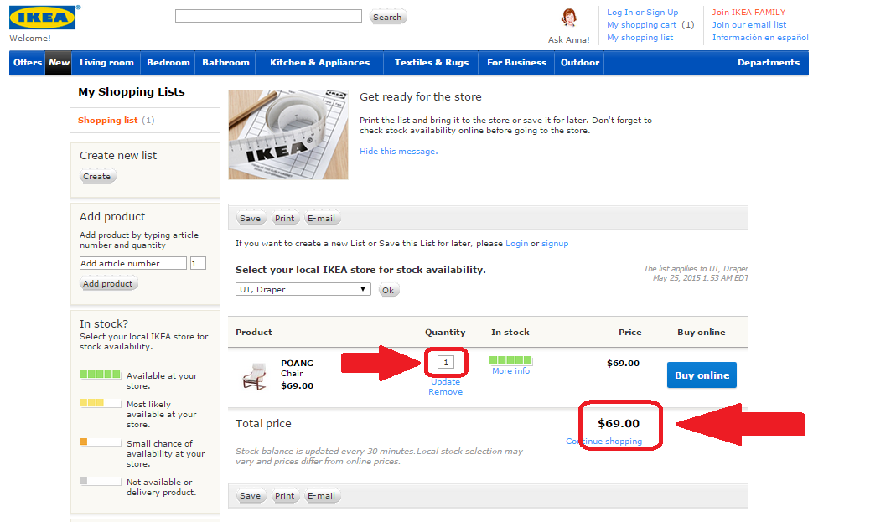
Task: Click the Print button
Action: [285, 218]
